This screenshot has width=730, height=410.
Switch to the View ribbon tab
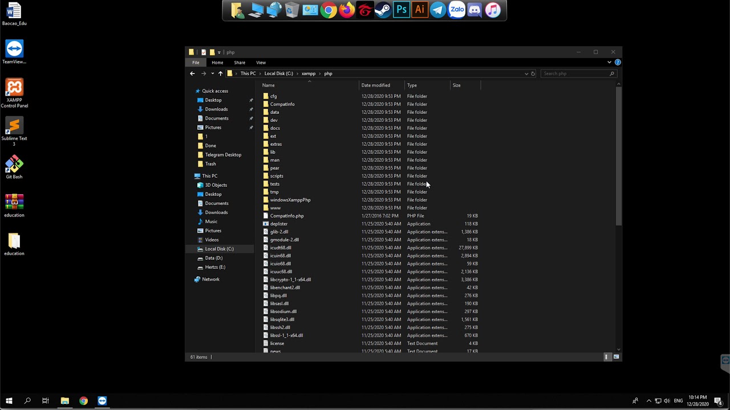click(x=261, y=63)
